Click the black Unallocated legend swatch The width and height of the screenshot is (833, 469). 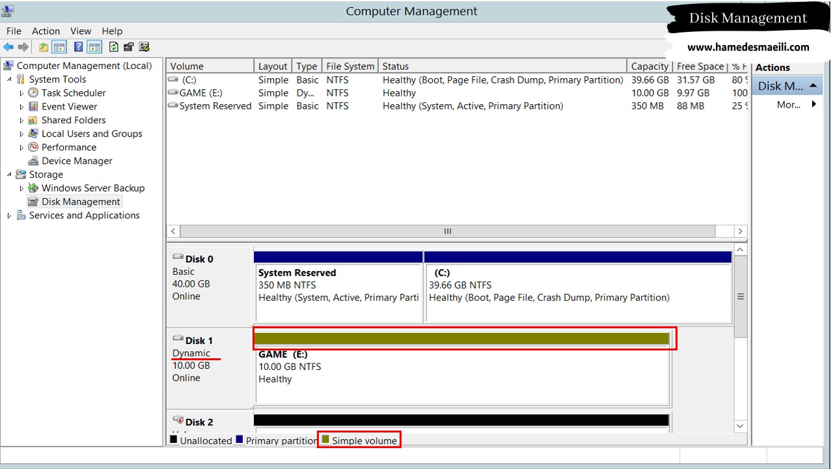pos(174,440)
